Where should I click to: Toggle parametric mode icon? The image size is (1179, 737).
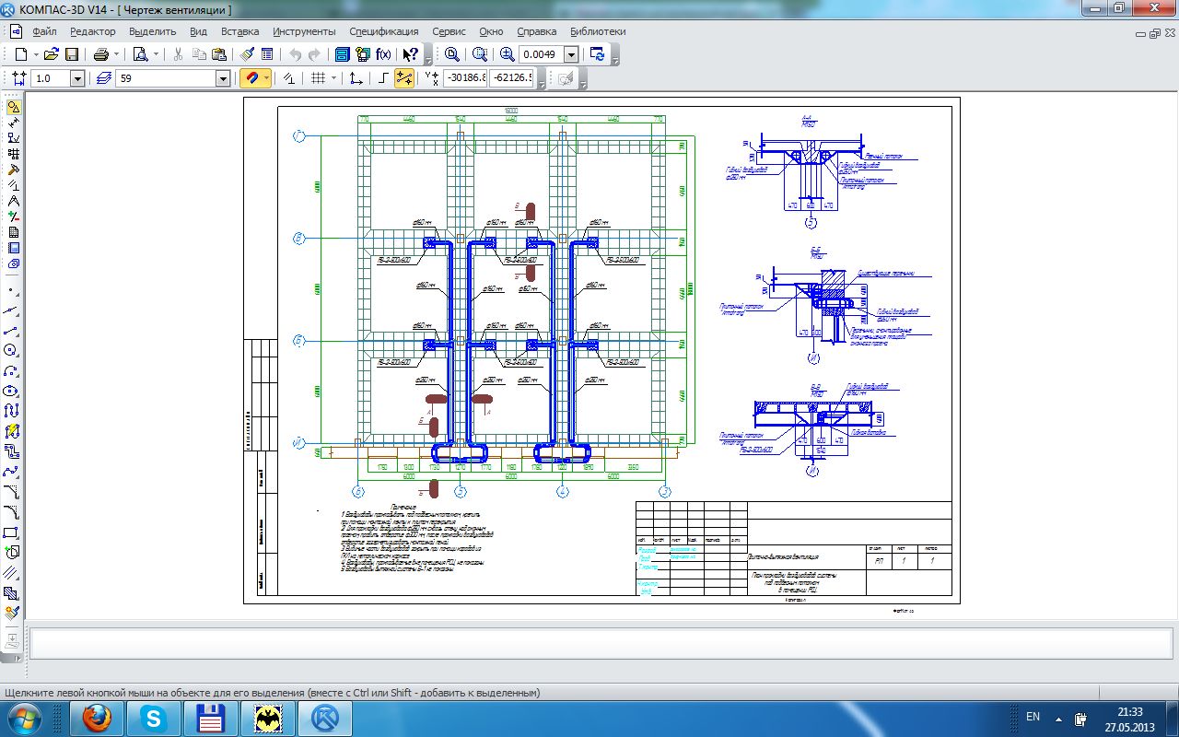[289, 78]
